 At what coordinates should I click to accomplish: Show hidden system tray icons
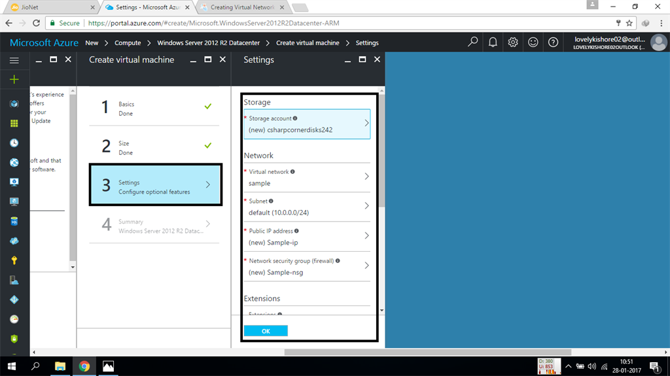[x=569, y=366]
